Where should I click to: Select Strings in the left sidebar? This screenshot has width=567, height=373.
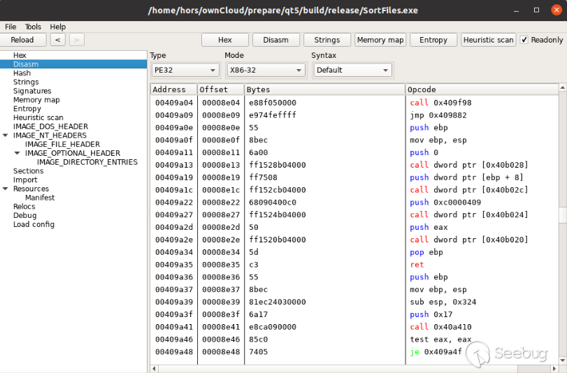point(26,82)
